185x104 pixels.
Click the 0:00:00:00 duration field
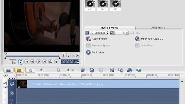coord(98,33)
